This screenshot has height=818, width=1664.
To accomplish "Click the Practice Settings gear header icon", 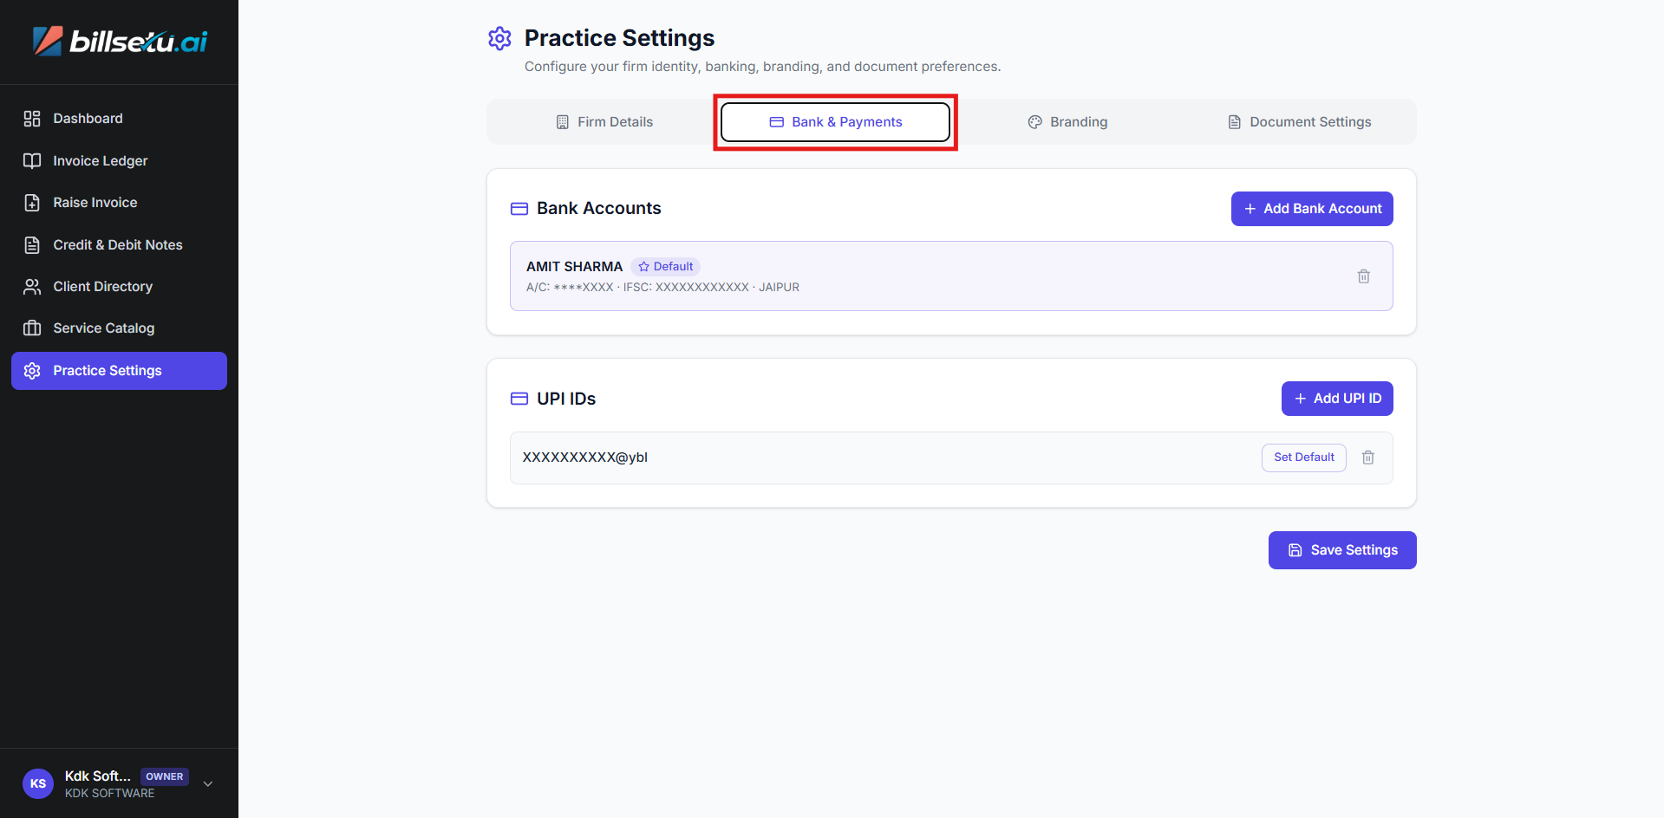I will 499,38.
